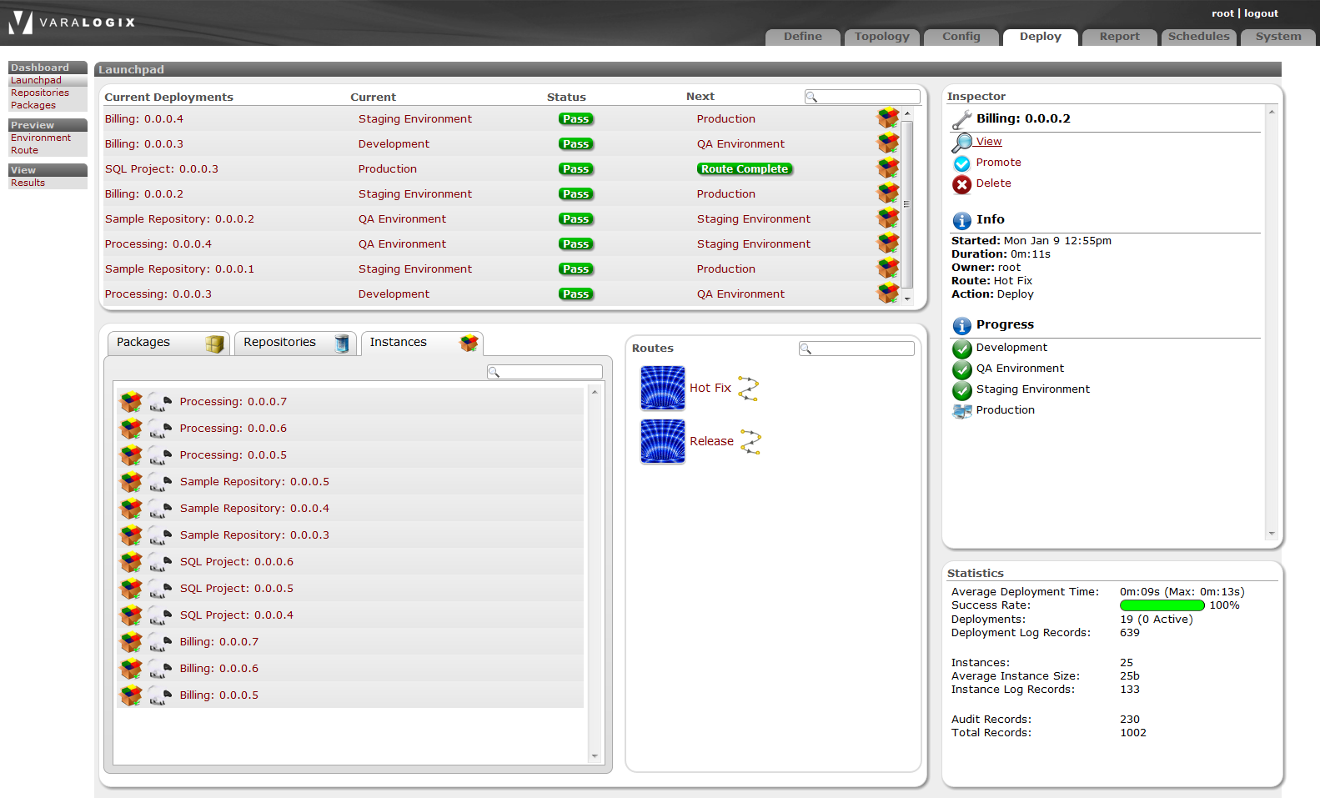Viewport: 1320px width, 798px height.
Task: Open the Schedules tab
Action: (x=1199, y=37)
